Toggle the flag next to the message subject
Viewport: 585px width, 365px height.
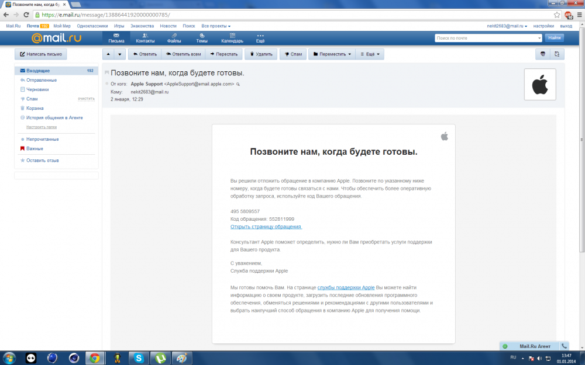coord(106,72)
